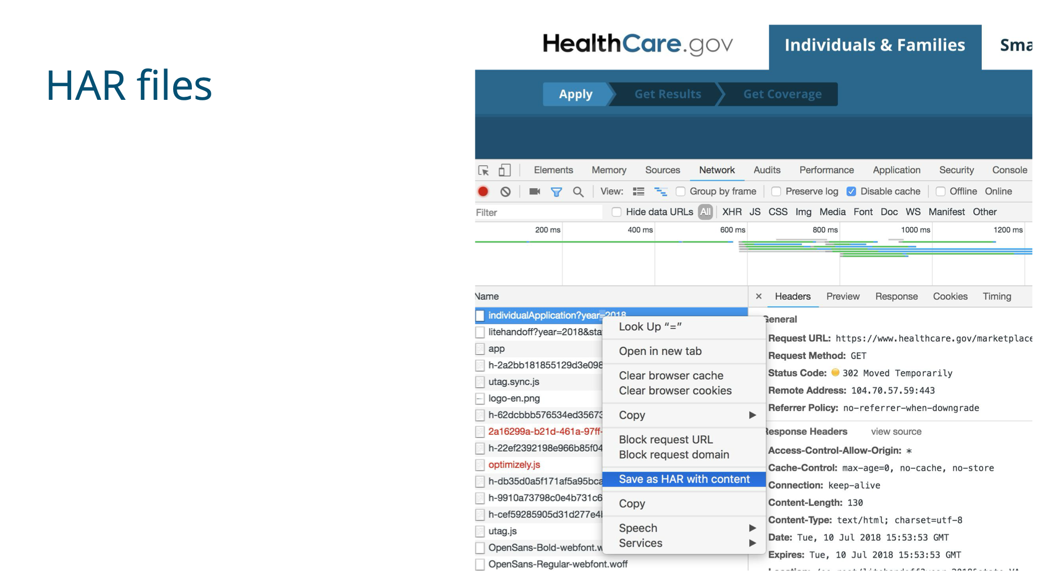Choose Clear browser cookies
This screenshot has width=1046, height=588.
(684, 391)
